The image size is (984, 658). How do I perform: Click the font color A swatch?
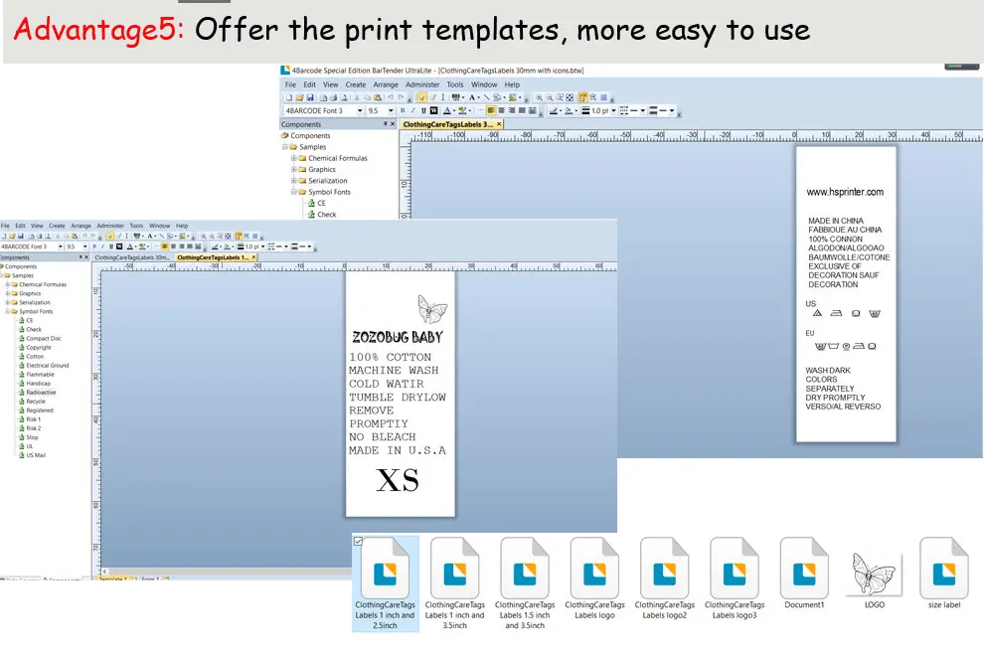pyautogui.click(x=447, y=110)
